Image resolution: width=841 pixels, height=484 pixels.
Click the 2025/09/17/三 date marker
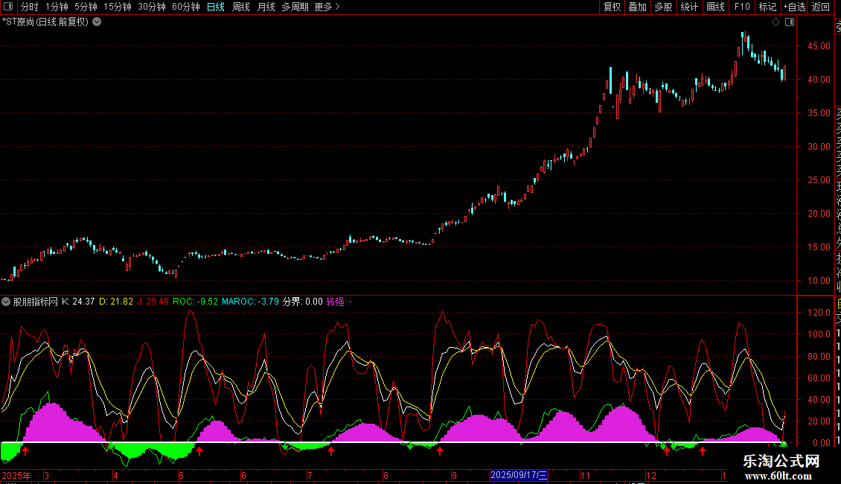pyautogui.click(x=519, y=475)
